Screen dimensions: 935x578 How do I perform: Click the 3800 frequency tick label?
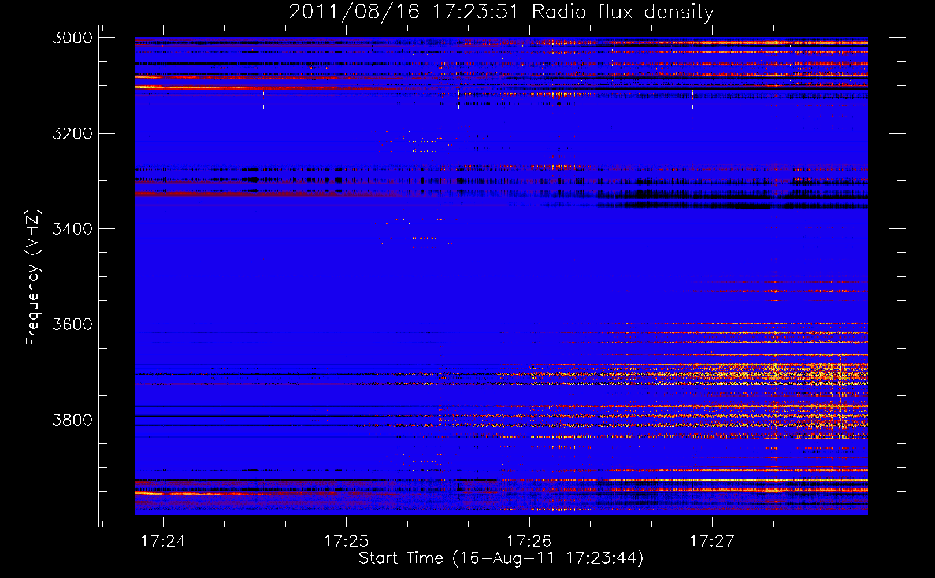point(72,420)
